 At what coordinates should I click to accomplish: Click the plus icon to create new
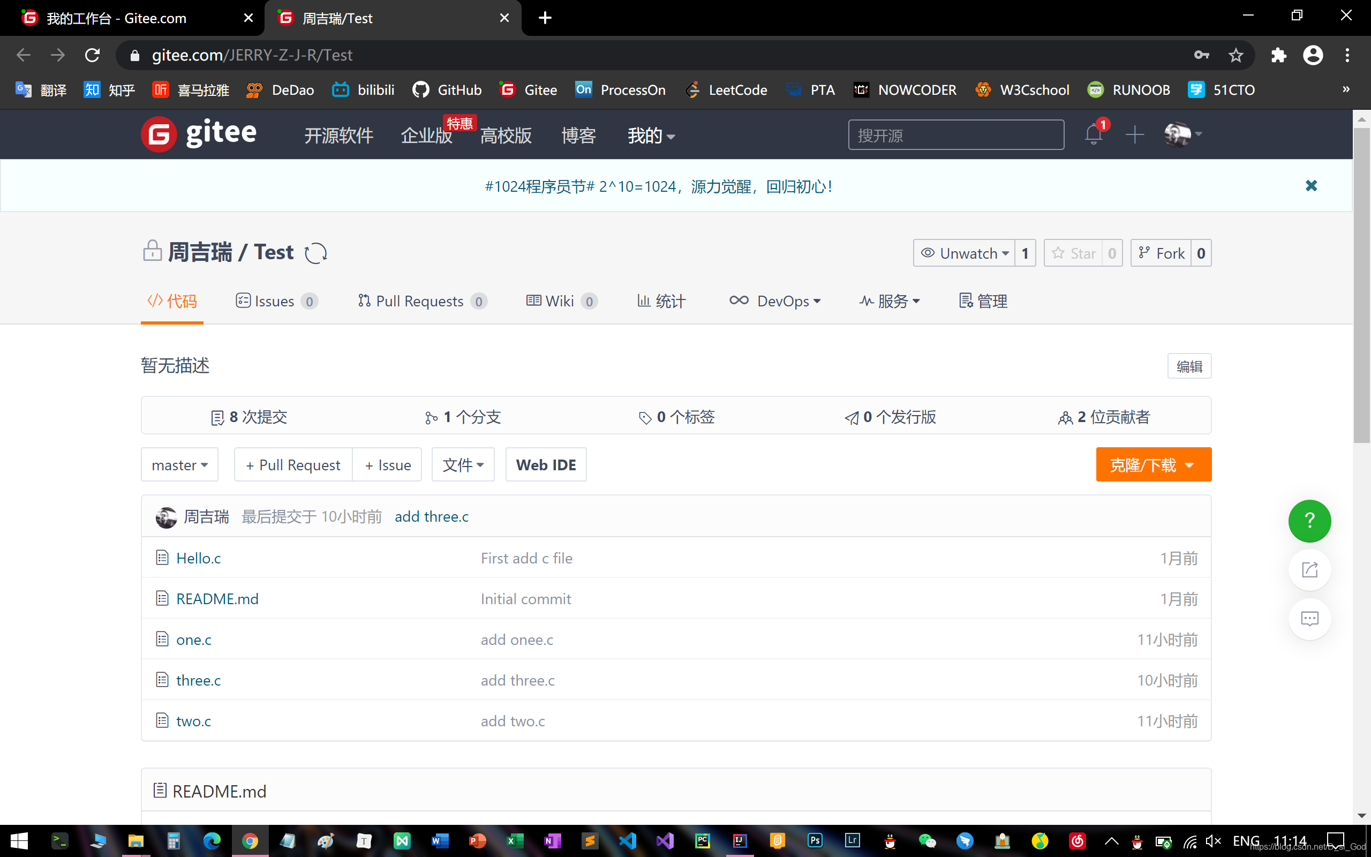pyautogui.click(x=1135, y=135)
